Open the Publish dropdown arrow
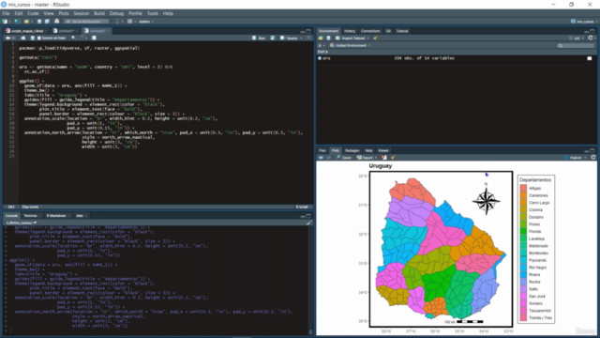 click(585, 158)
